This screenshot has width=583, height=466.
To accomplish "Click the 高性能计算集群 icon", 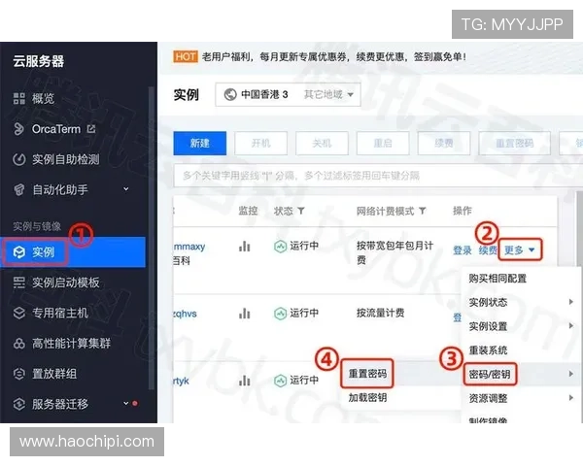I will [19, 344].
